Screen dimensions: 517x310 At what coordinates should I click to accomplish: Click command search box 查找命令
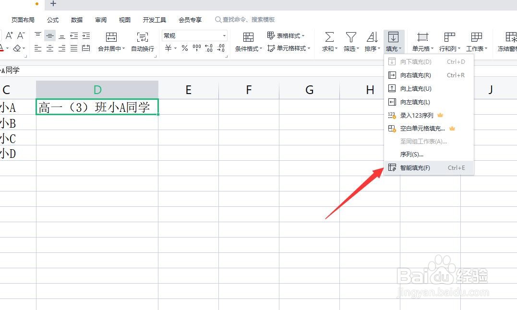point(245,20)
